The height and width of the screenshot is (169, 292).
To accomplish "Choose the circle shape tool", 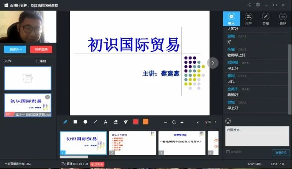I will (85, 122).
